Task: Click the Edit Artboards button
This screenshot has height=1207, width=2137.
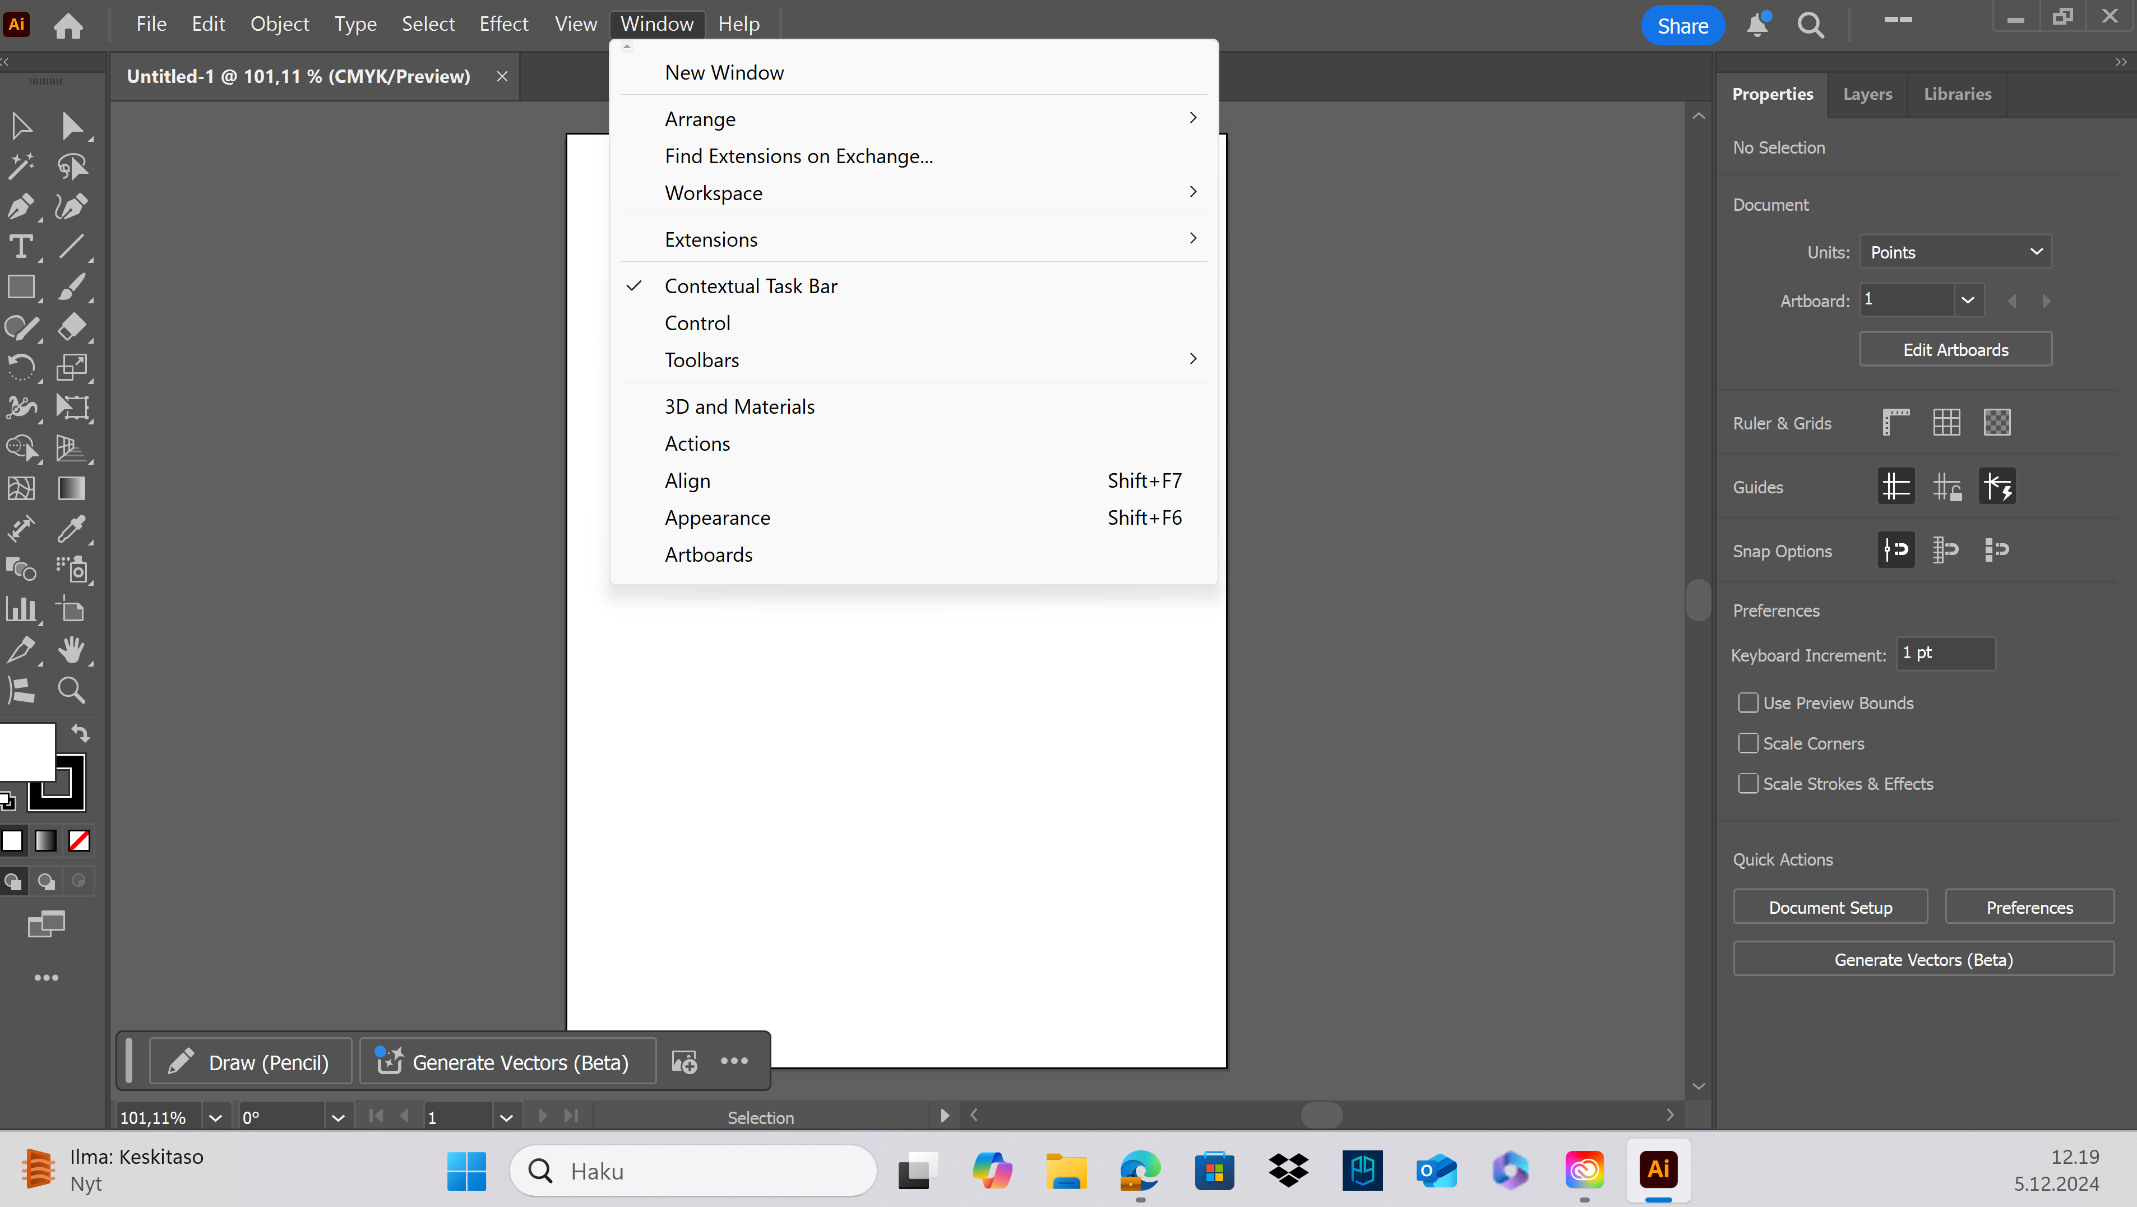Action: point(1955,348)
